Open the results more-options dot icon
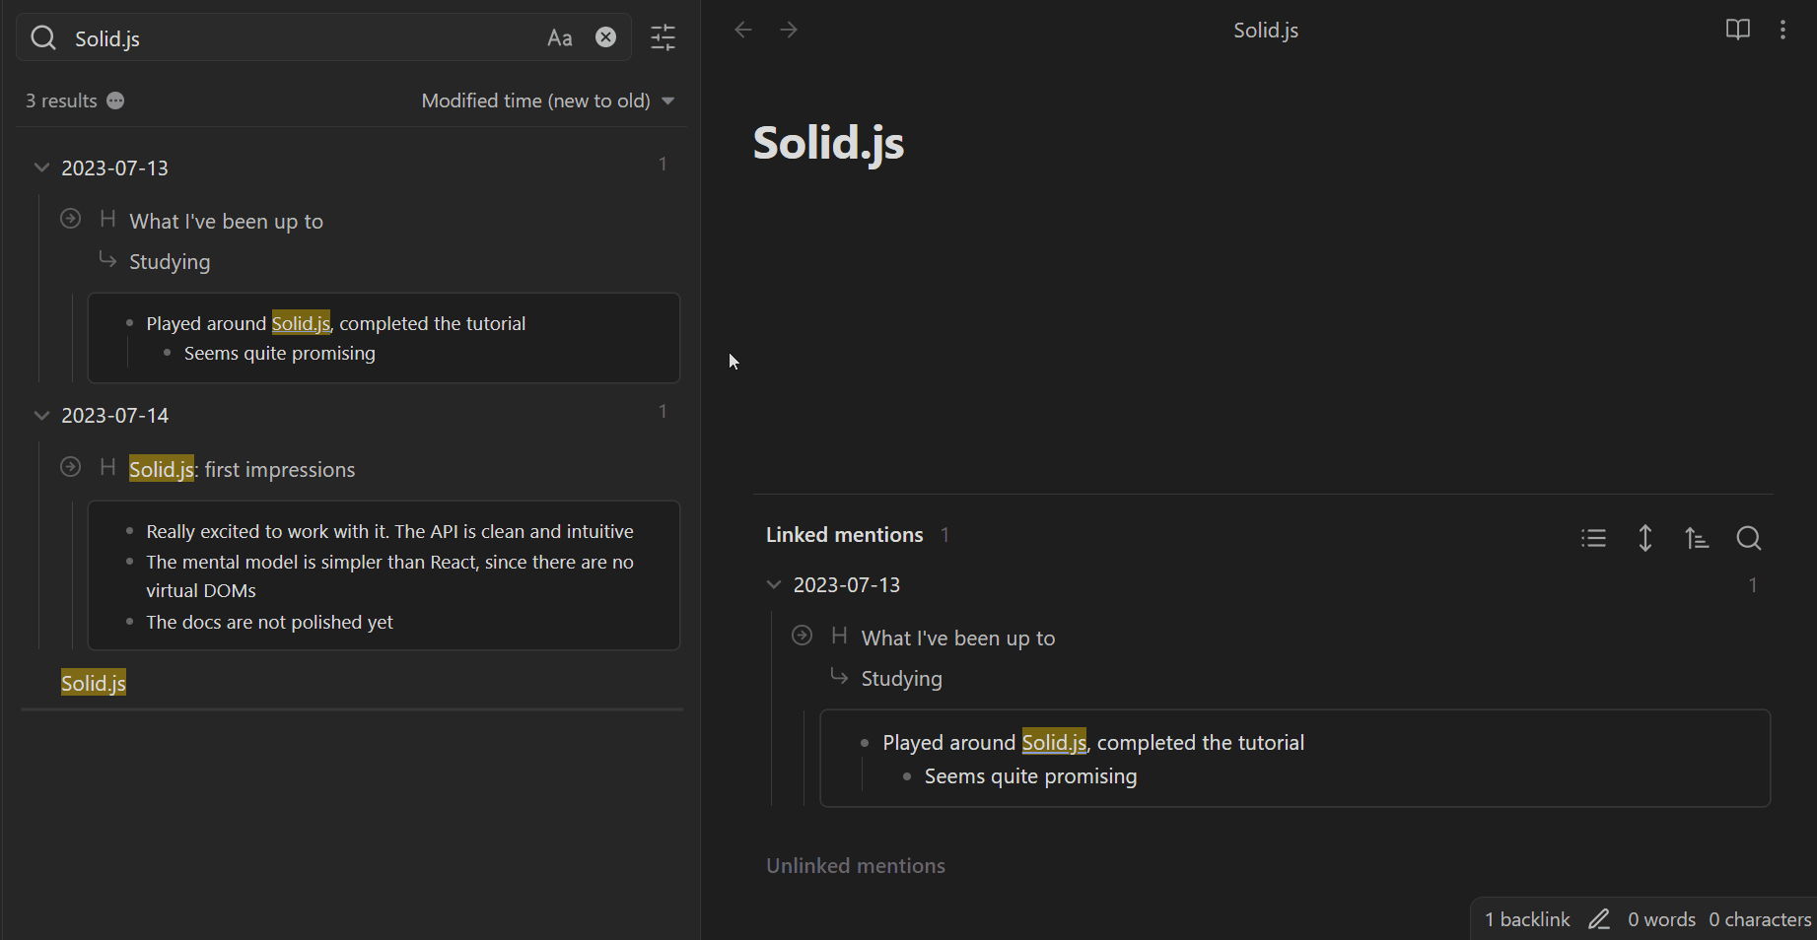This screenshot has height=940, width=1817. tap(115, 101)
